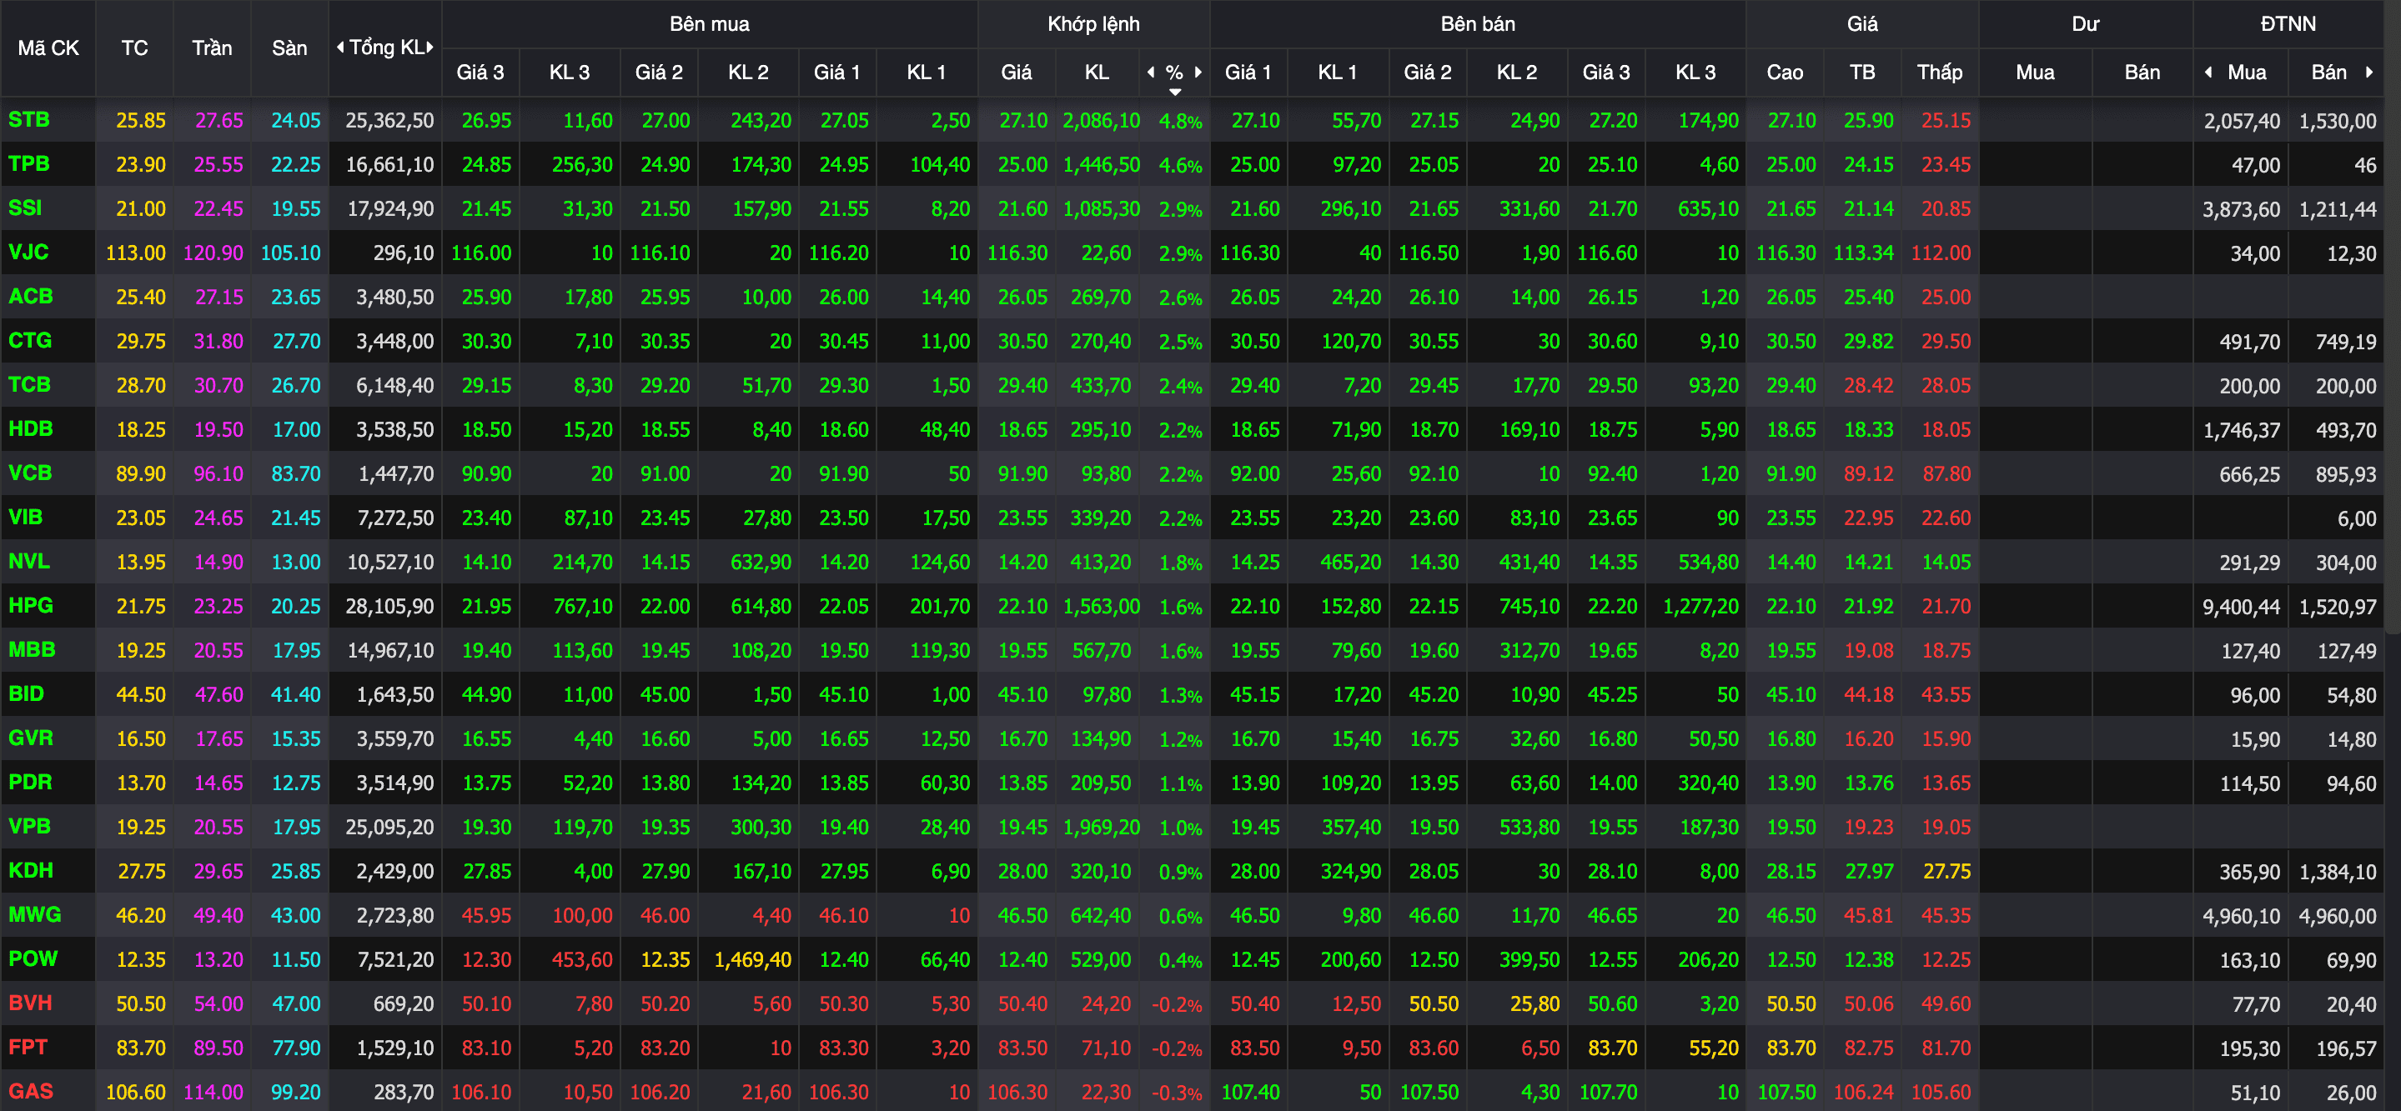The image size is (2401, 1111).
Task: Sort by Trần column header
Action: (x=212, y=48)
